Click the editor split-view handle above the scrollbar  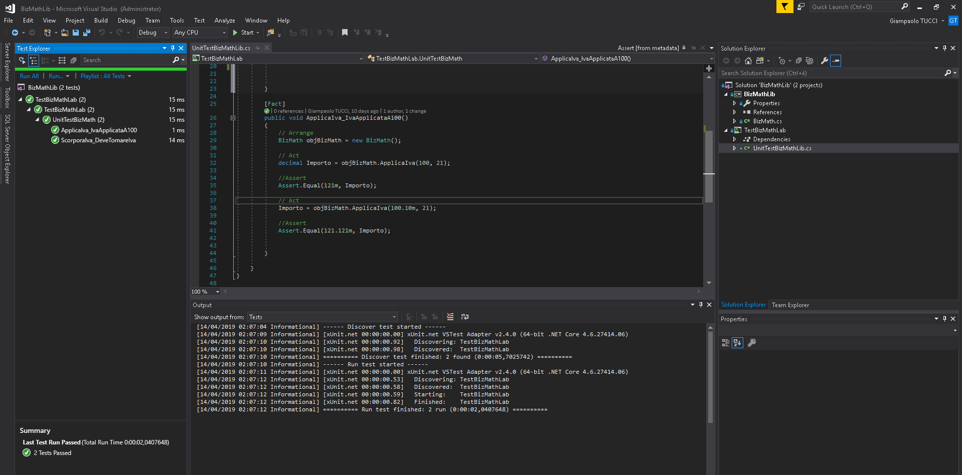(x=709, y=68)
